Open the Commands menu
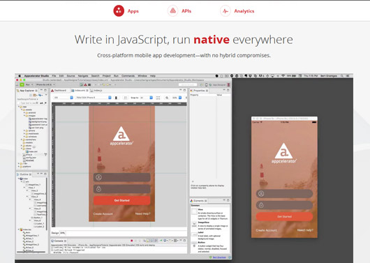 [x=128, y=76]
